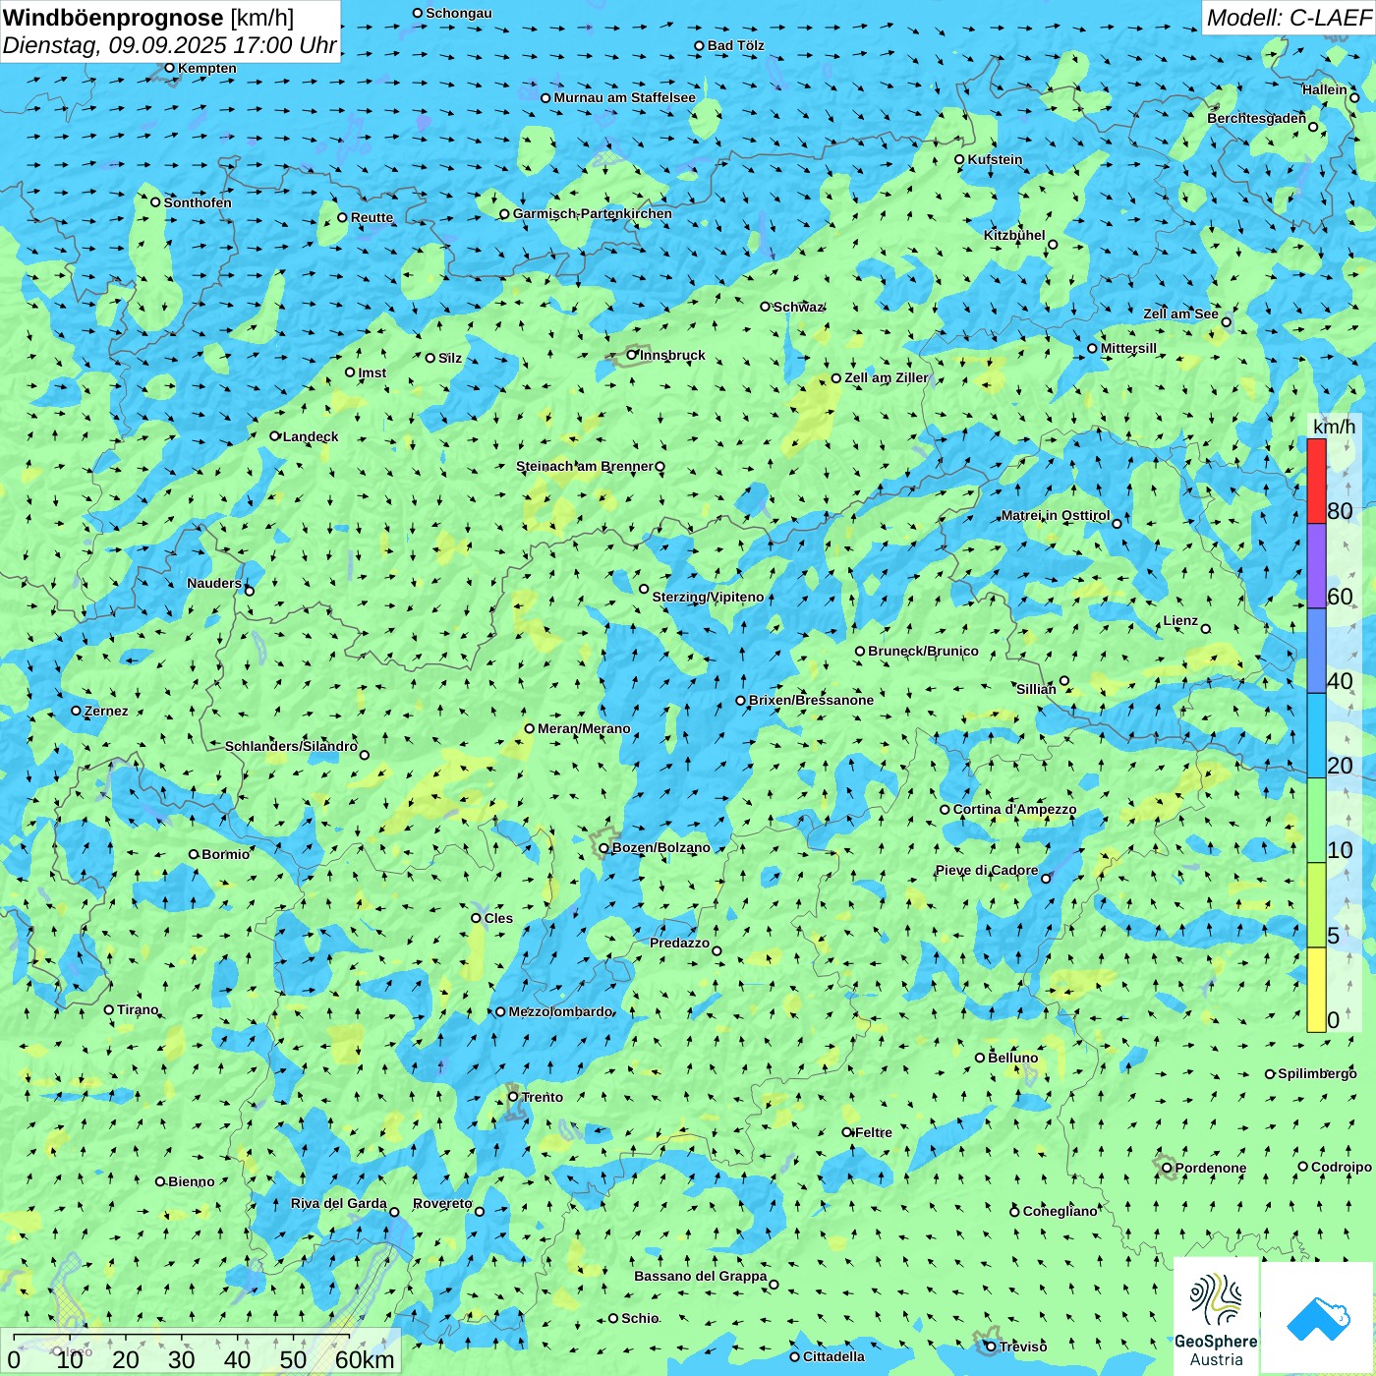Pick the dark blue 40–60 km/h legend segment
The height and width of the screenshot is (1376, 1376).
(x=1316, y=652)
